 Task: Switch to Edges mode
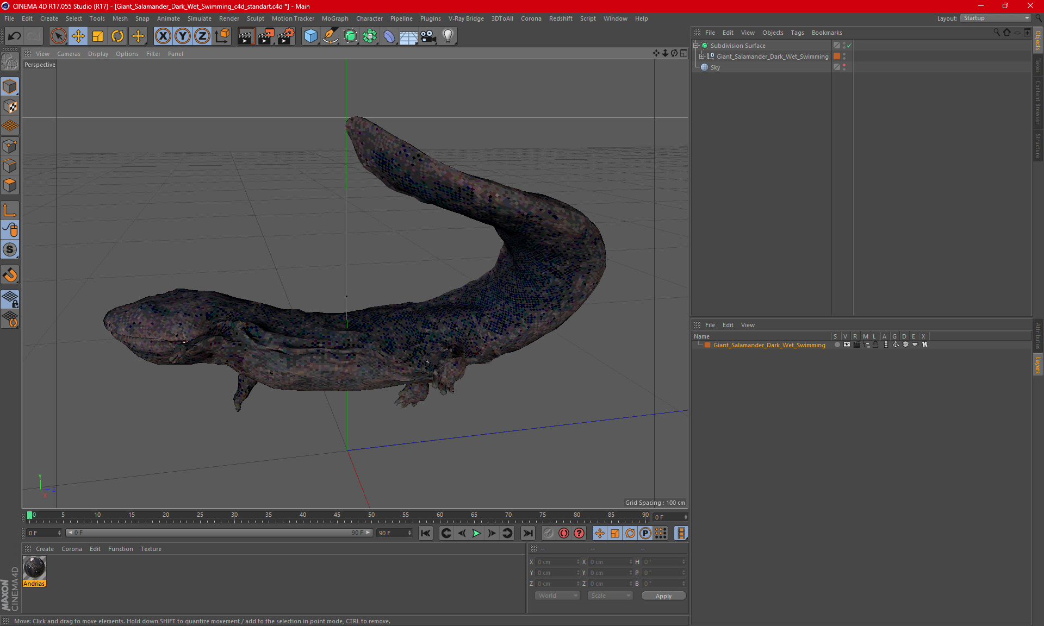coord(10,166)
